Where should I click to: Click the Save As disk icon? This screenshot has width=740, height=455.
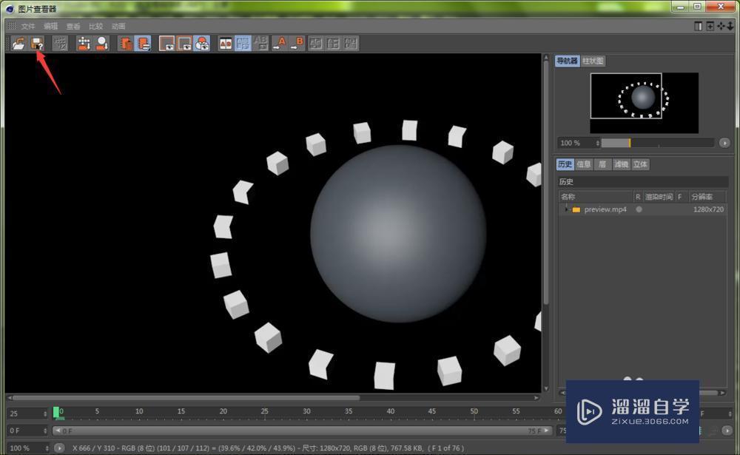tap(37, 44)
